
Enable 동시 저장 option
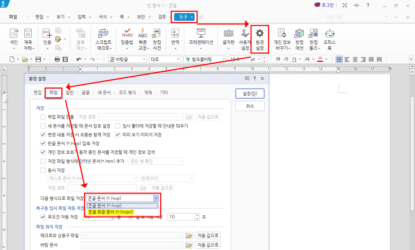[43, 170]
